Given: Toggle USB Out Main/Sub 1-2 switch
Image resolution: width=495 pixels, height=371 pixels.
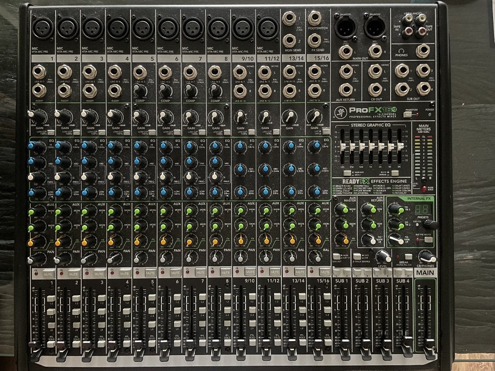Looking at the screenshot, I should [x=336, y=257].
